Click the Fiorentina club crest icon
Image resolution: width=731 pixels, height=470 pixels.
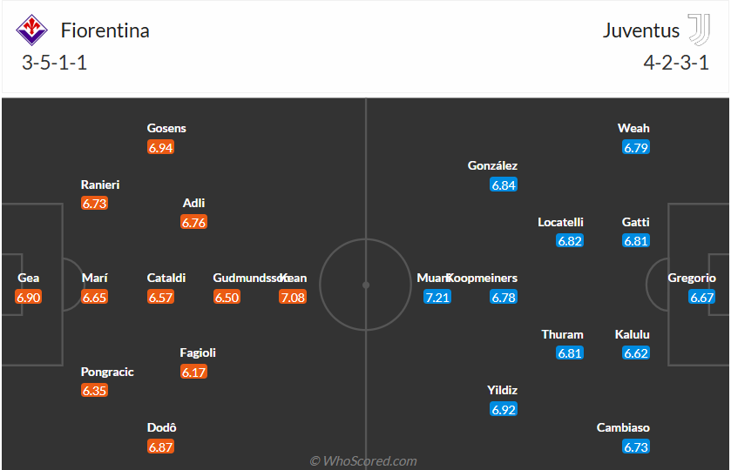pos(32,30)
